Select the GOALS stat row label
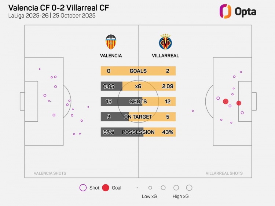 (x=138, y=71)
